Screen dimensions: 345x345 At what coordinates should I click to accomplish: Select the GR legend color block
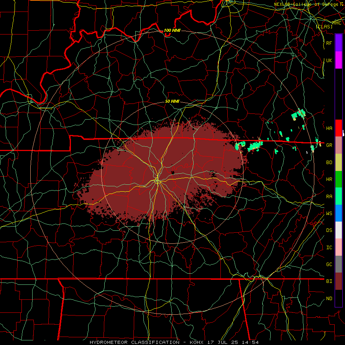tap(338, 145)
